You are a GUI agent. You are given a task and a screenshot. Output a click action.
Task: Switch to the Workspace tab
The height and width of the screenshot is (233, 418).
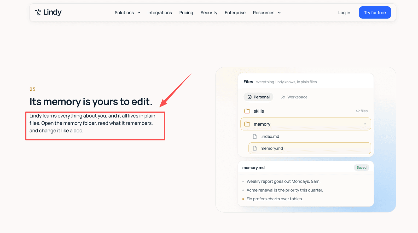coord(294,97)
